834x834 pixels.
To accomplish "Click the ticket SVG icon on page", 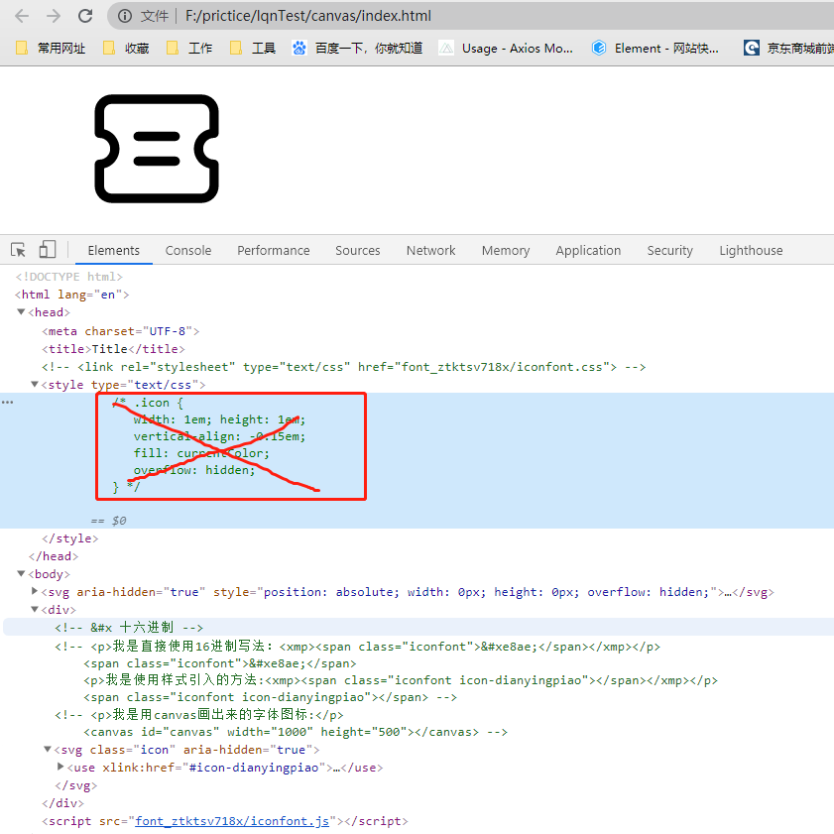I will coord(157,149).
